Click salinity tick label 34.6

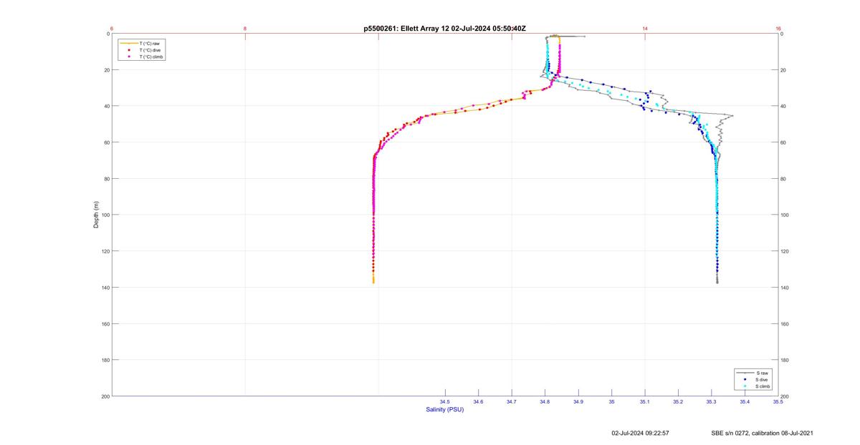pos(479,402)
